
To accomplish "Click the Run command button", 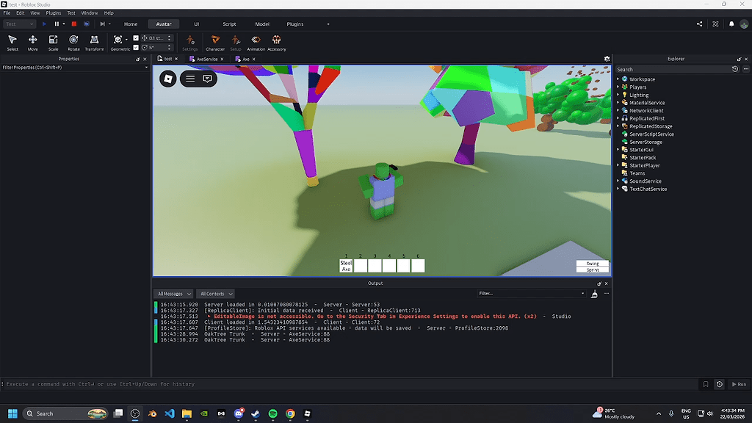I will pyautogui.click(x=739, y=384).
